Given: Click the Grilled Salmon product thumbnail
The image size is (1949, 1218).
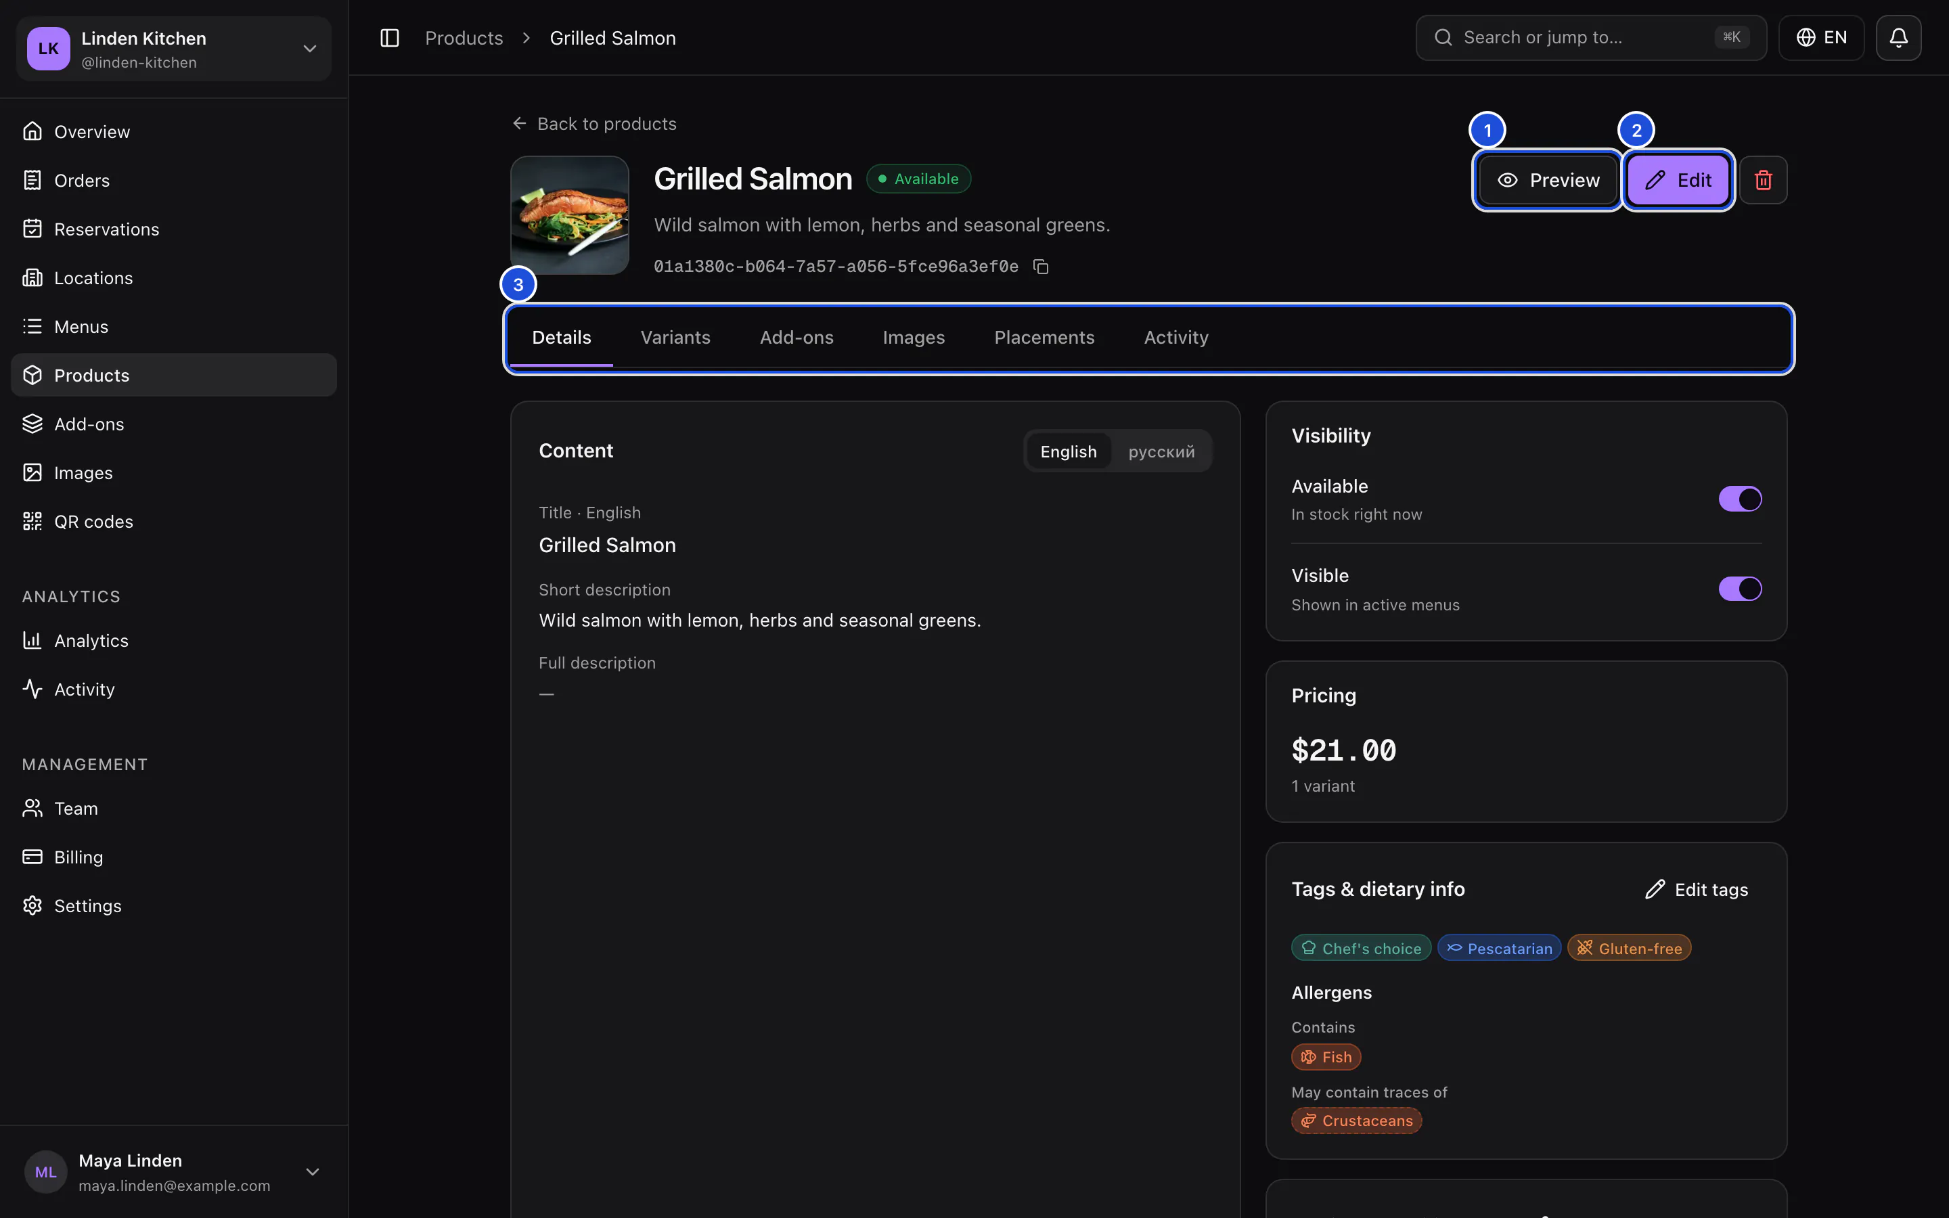Looking at the screenshot, I should click(x=569, y=215).
